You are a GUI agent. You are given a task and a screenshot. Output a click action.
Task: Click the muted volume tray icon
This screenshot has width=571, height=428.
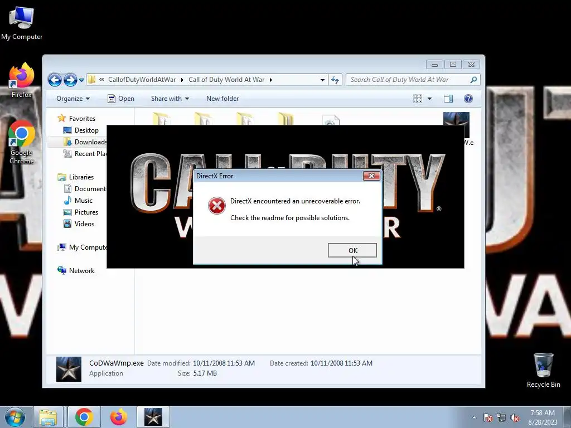(x=515, y=417)
